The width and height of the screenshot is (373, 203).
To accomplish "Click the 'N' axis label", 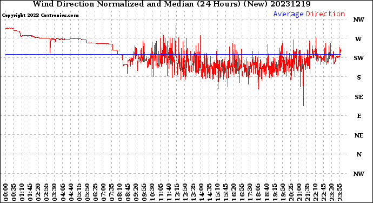I will [x=359, y=154].
